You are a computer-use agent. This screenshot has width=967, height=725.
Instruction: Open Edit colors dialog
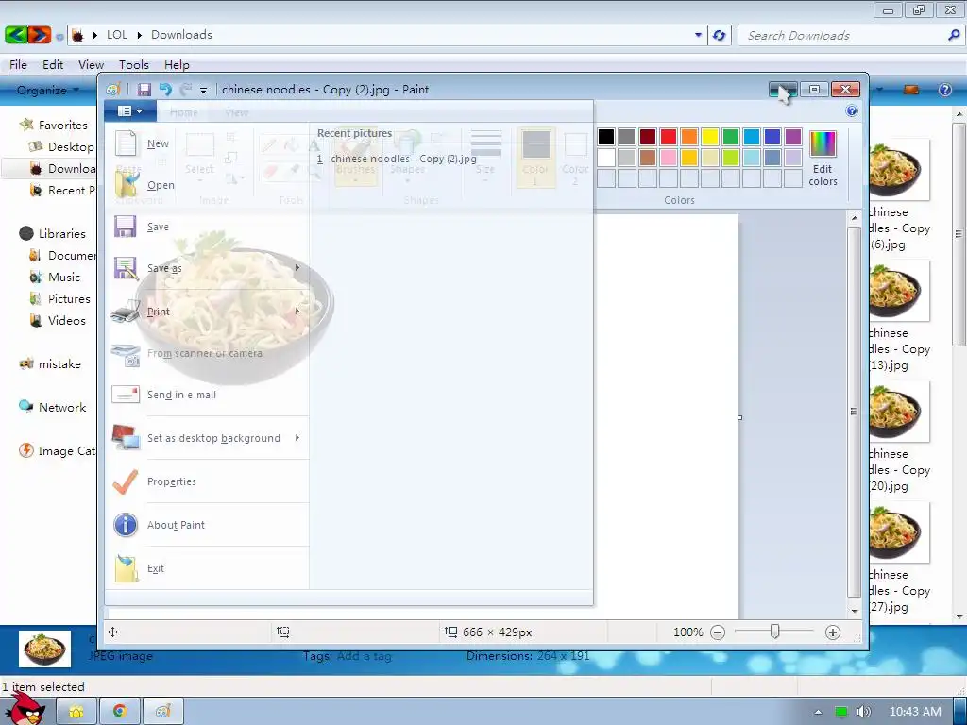(823, 159)
